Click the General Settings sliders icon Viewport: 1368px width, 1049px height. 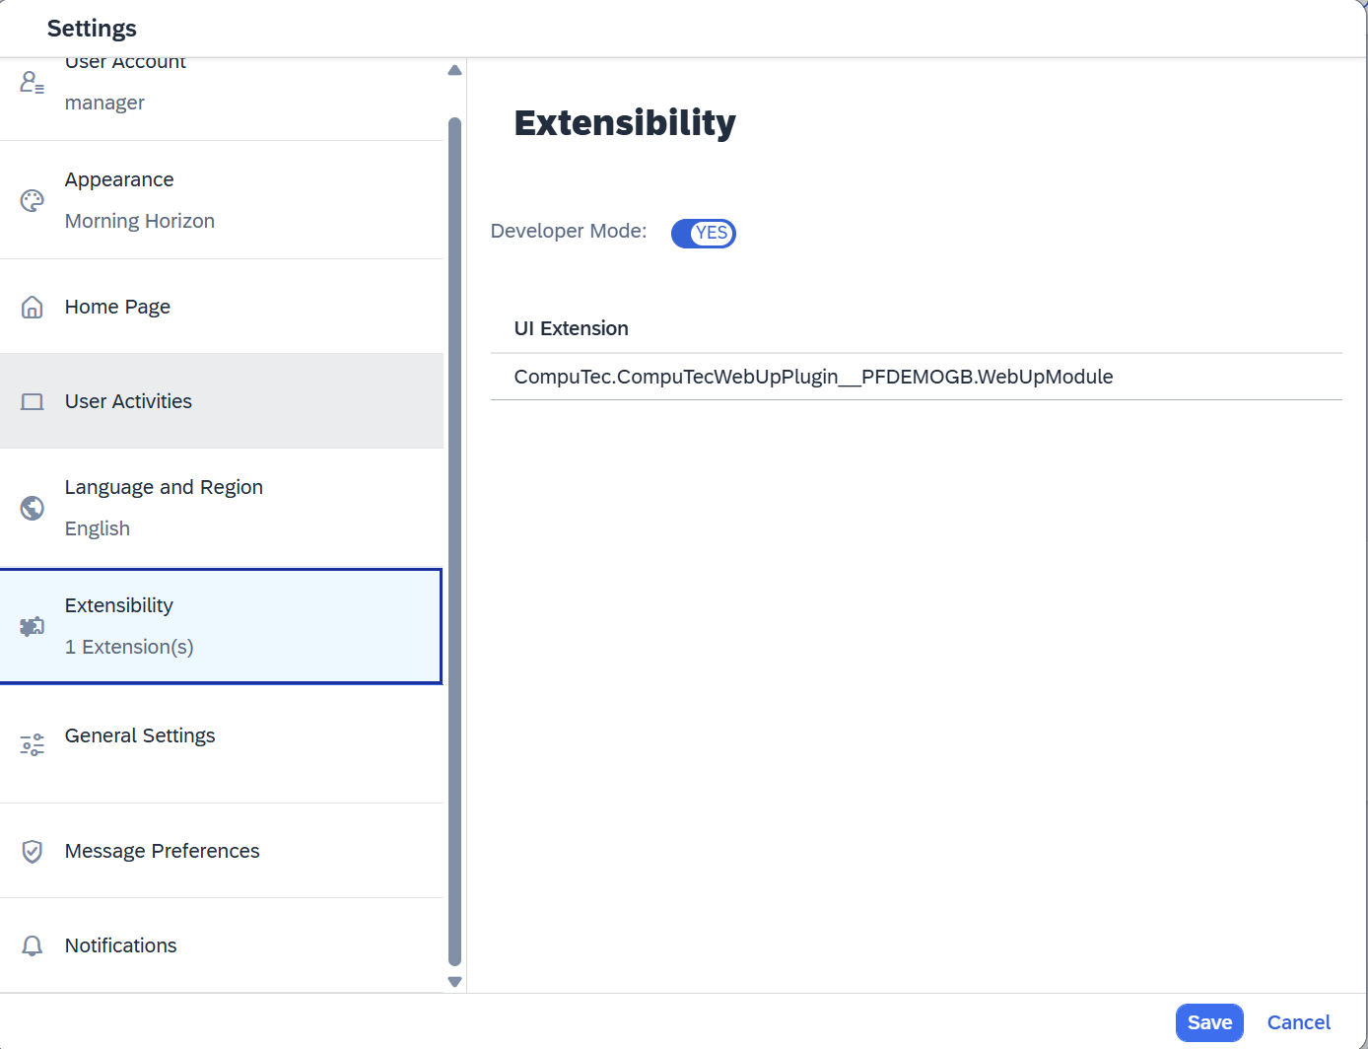32,744
